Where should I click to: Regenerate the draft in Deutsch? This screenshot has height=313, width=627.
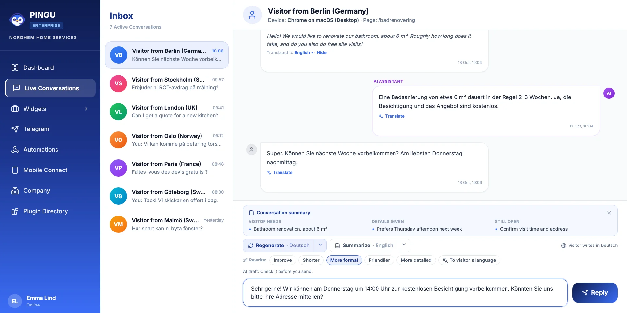[279, 246]
